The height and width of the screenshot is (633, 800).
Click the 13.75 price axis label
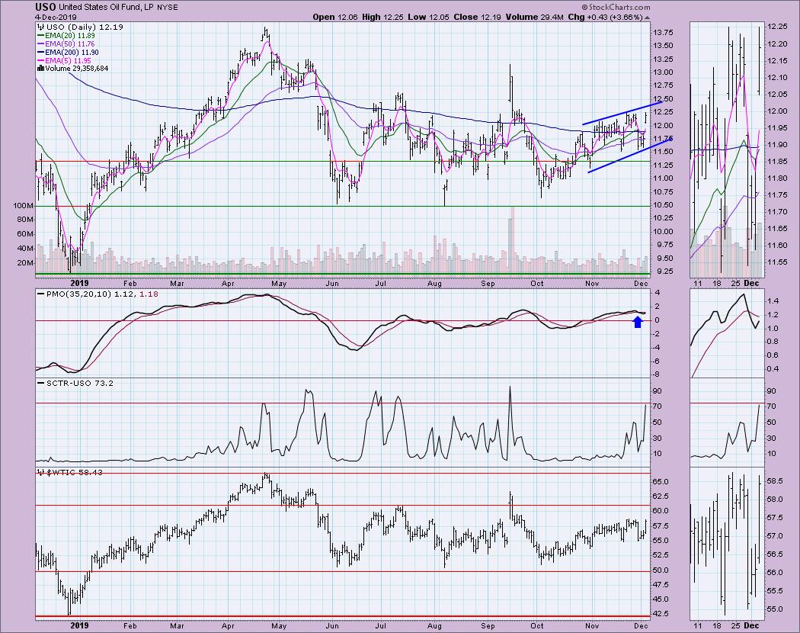click(664, 33)
